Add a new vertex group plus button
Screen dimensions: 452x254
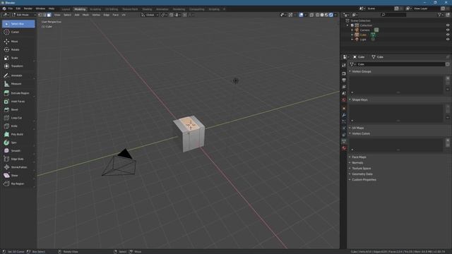point(448,78)
